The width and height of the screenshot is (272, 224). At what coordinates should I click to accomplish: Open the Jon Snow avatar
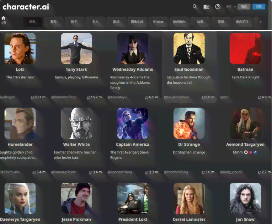(245, 198)
